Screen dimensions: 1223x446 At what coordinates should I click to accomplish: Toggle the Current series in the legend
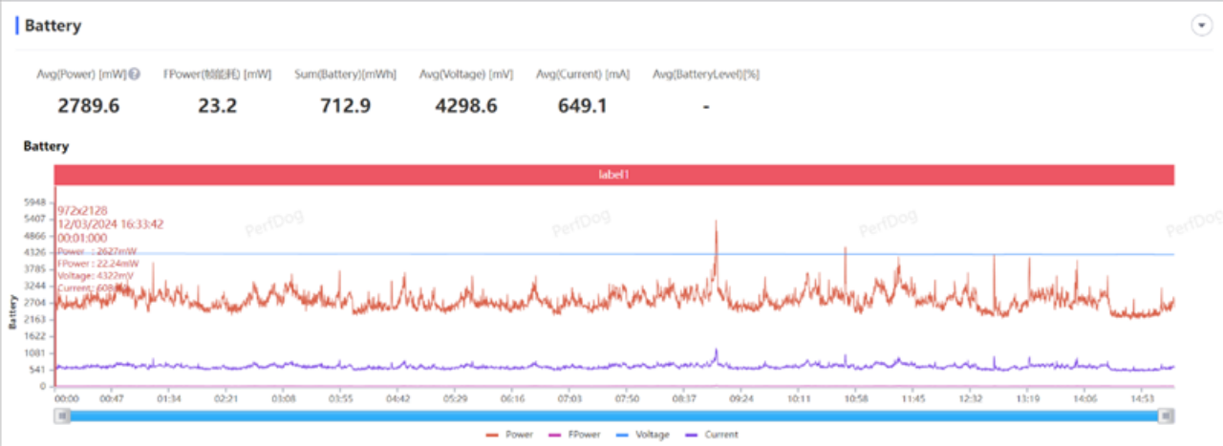point(713,435)
